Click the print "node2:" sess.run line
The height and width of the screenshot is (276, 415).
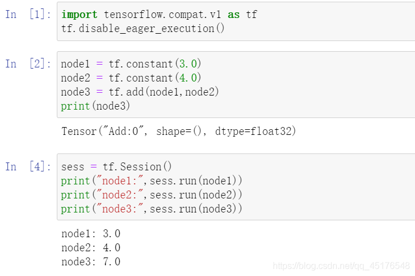[x=151, y=194]
